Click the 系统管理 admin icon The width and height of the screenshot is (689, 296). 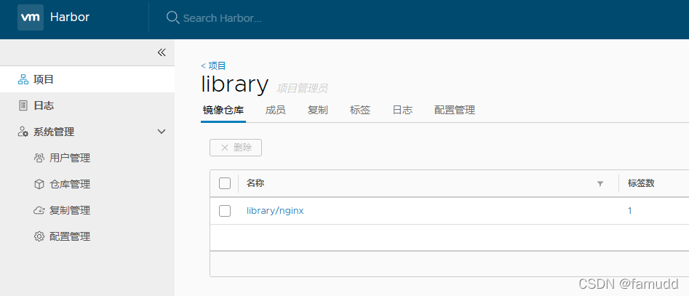tap(23, 132)
